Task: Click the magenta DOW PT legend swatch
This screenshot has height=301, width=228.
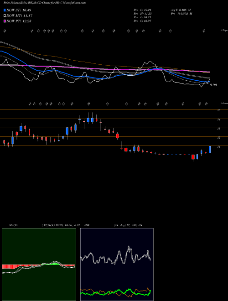Action: [5, 21]
